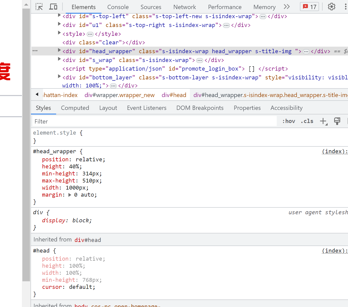The height and width of the screenshot is (307, 348).
Task: Switch to the Console tab
Action: [118, 7]
